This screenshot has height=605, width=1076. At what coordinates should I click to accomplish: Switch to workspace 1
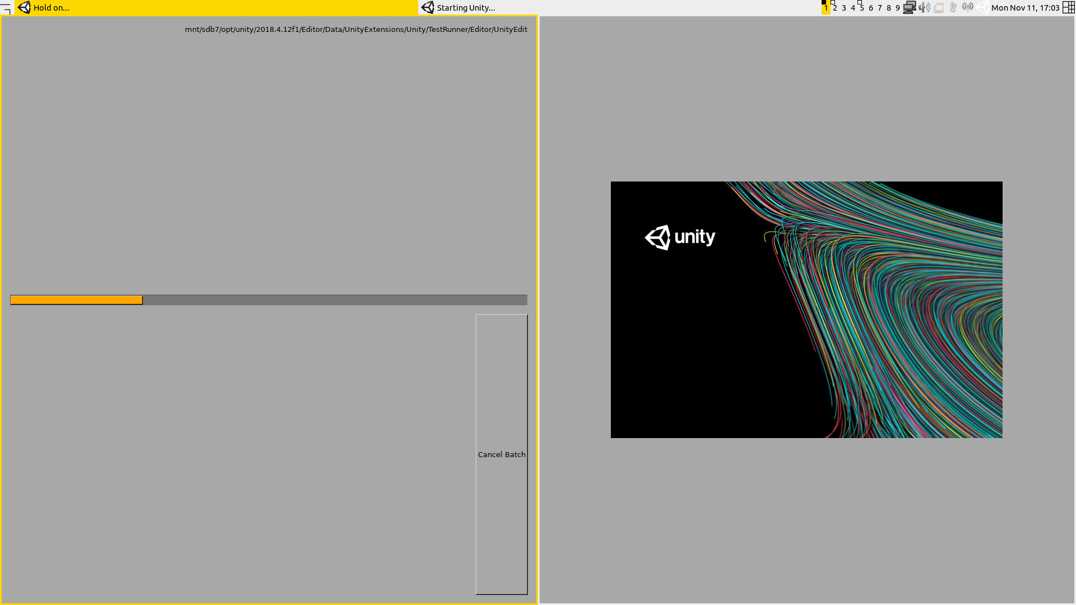pos(825,8)
